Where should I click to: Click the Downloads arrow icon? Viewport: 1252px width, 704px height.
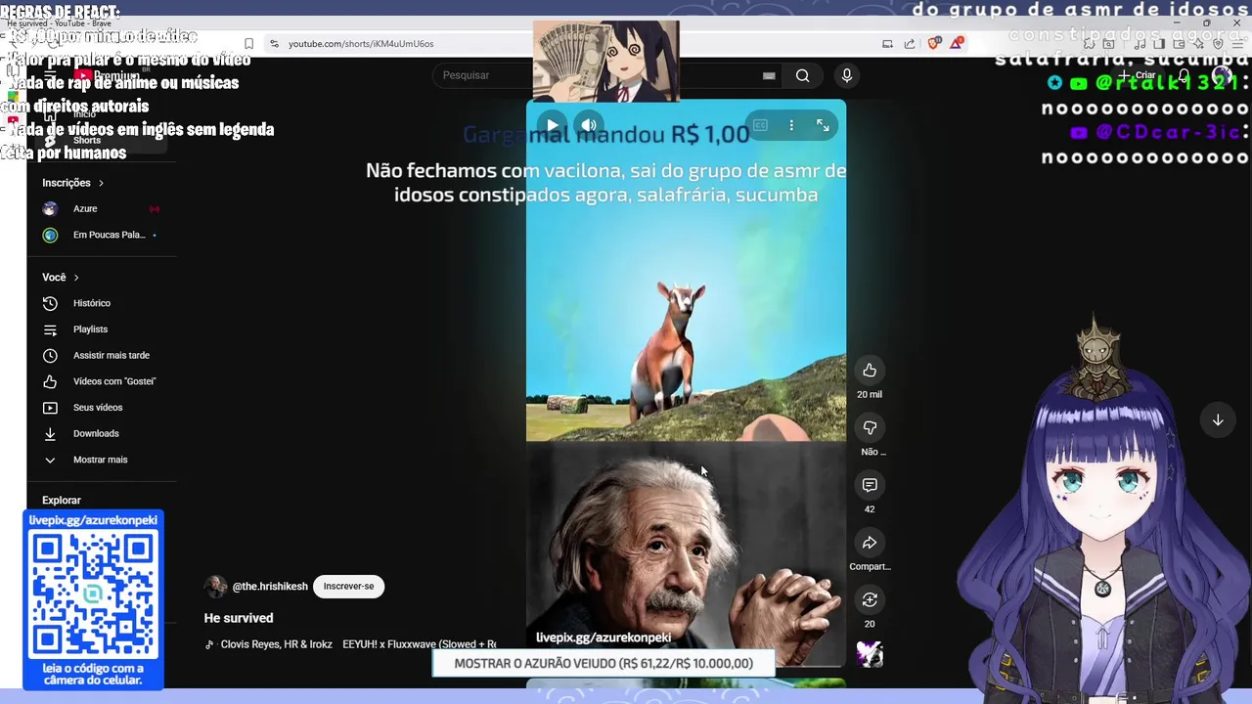coord(50,433)
